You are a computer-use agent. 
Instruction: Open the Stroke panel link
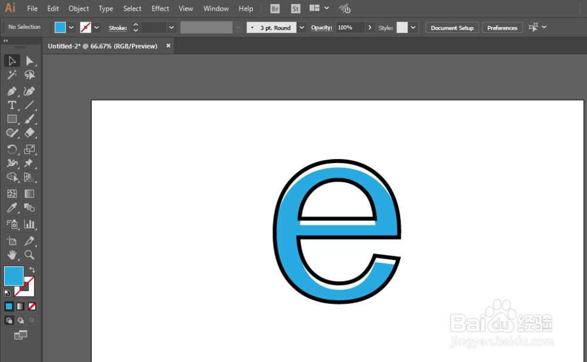(x=117, y=28)
